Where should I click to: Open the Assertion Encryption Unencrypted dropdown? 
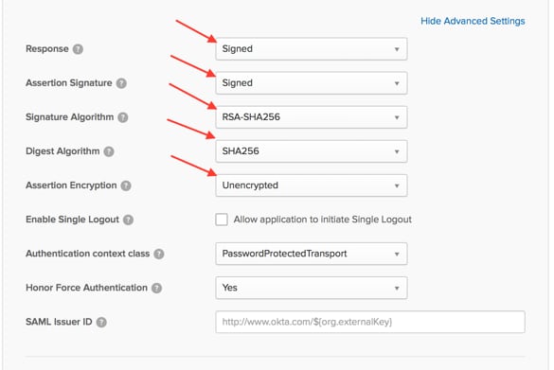pos(312,185)
